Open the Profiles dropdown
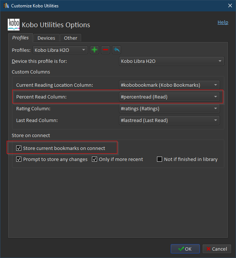Image resolution: width=236 pixels, height=258 pixels. [x=60, y=50]
